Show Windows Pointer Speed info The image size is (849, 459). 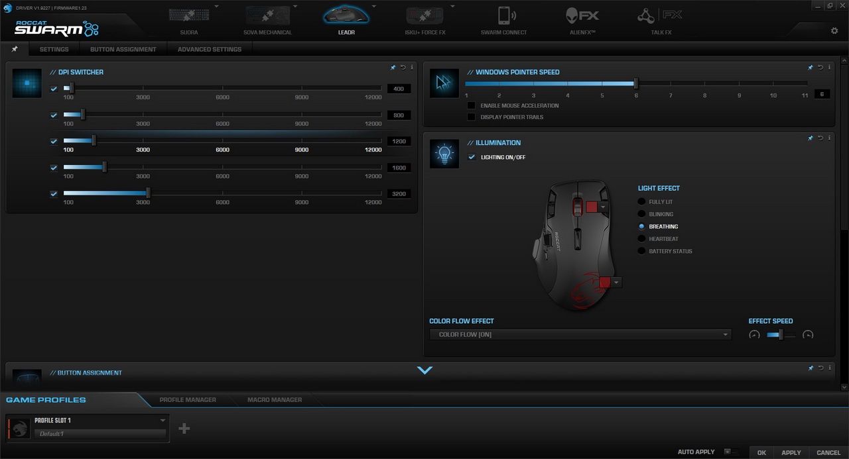830,67
